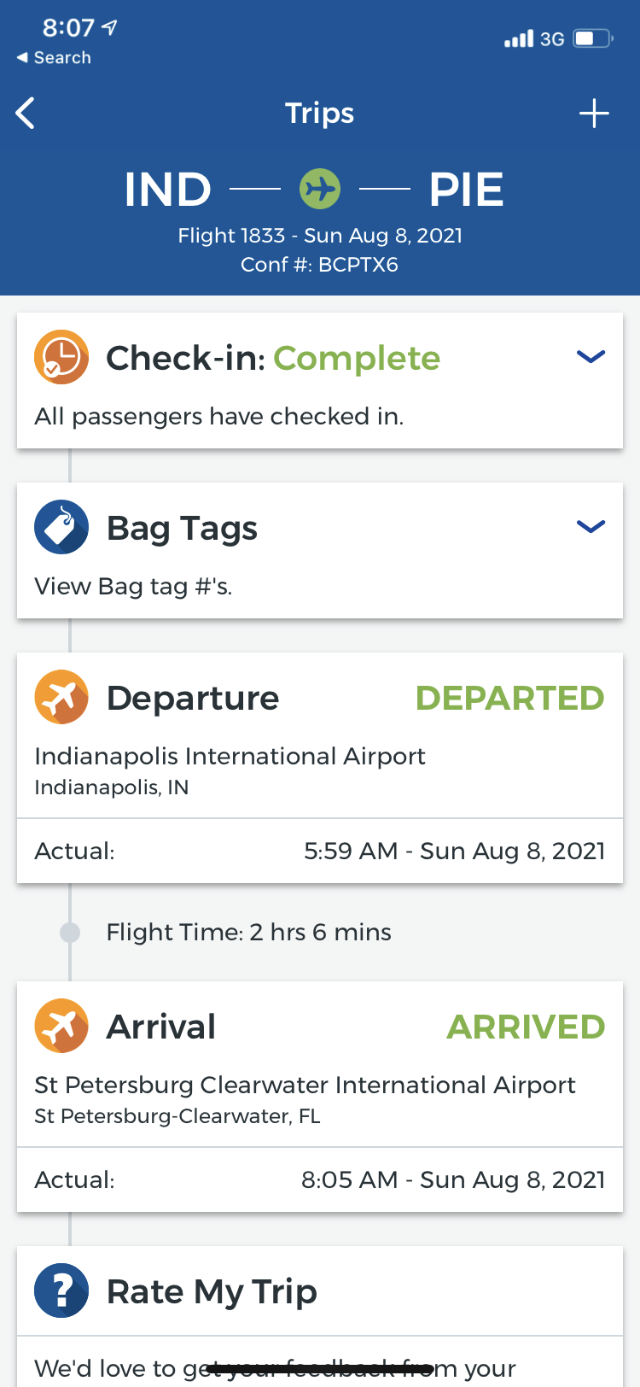The image size is (640, 1387).
Task: Tap the back arrow in header
Action: [26, 113]
